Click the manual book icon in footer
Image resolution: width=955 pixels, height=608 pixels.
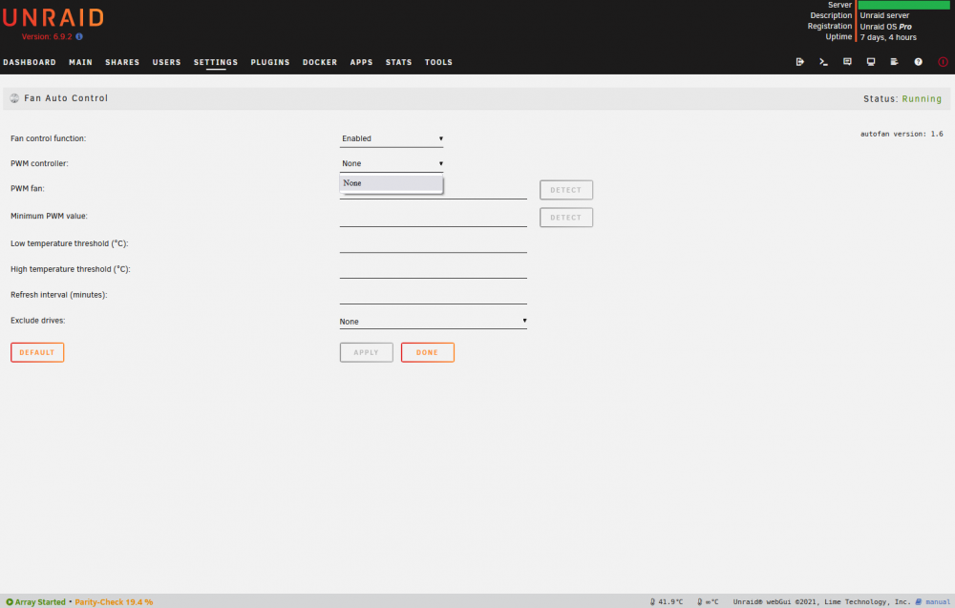[919, 602]
